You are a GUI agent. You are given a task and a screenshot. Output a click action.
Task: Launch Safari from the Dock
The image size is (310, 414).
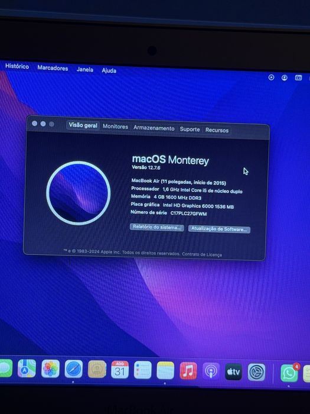pyautogui.click(x=74, y=369)
